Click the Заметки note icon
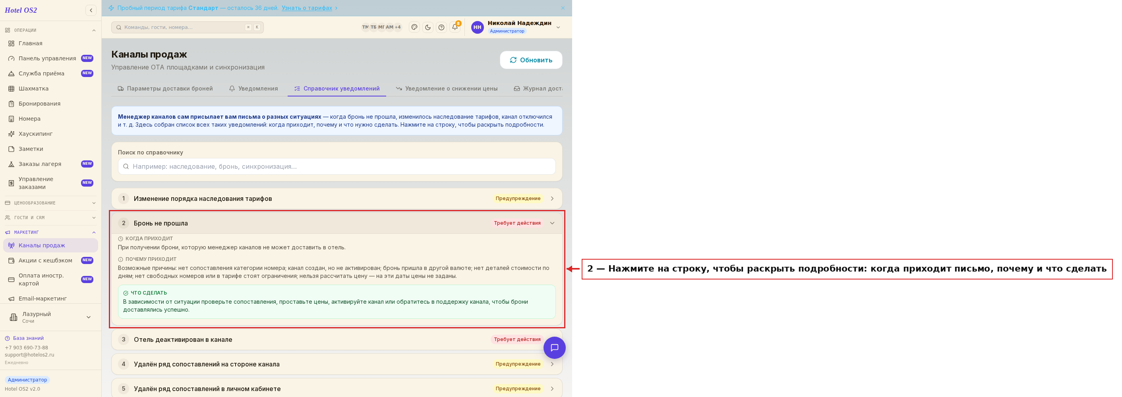This screenshot has width=1122, height=397. [x=12, y=149]
